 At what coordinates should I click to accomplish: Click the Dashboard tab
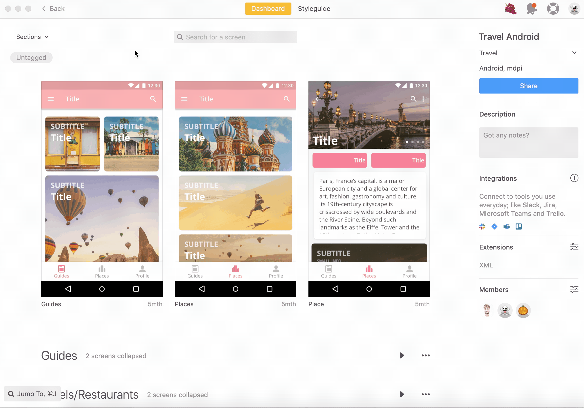point(268,8)
